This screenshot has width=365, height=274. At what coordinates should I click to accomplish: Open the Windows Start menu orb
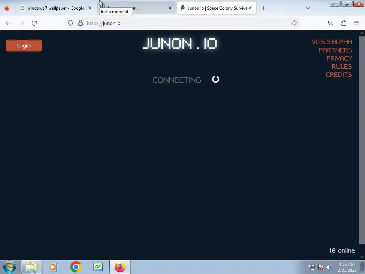(10, 267)
